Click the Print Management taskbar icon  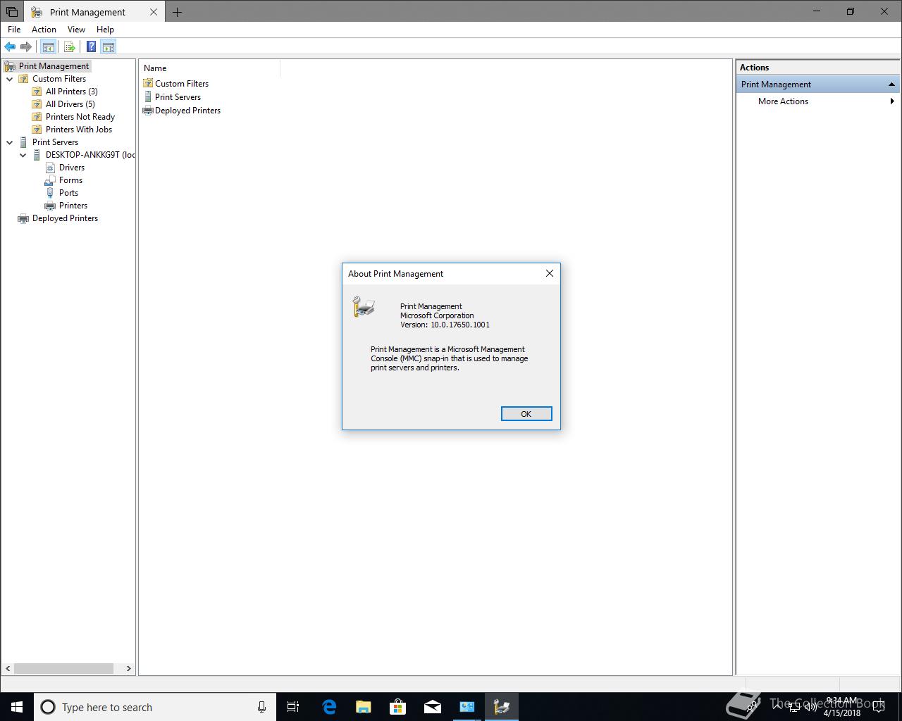click(502, 707)
